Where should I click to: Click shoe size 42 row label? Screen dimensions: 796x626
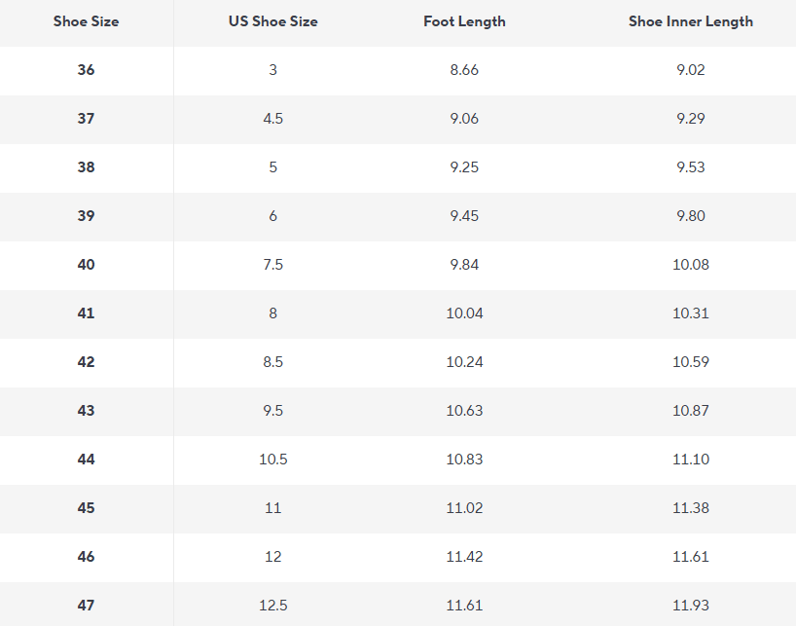86,362
